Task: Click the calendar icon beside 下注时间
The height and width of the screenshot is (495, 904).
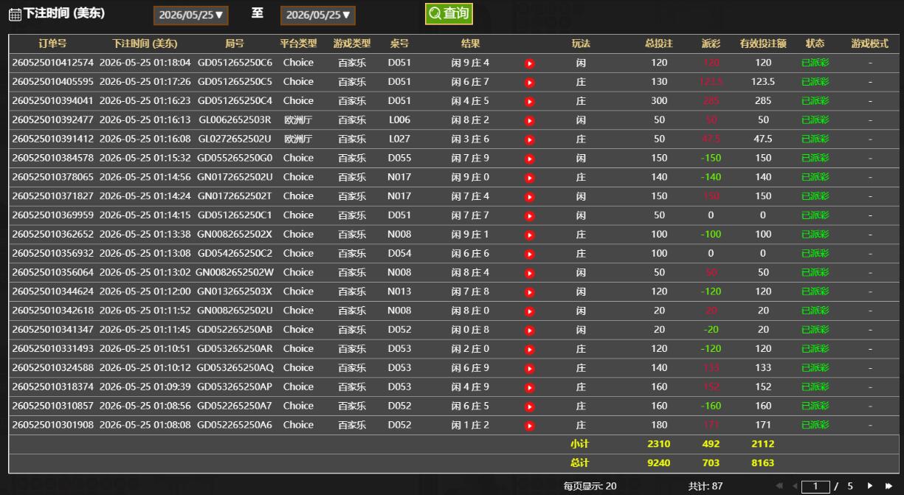Action: tap(15, 14)
